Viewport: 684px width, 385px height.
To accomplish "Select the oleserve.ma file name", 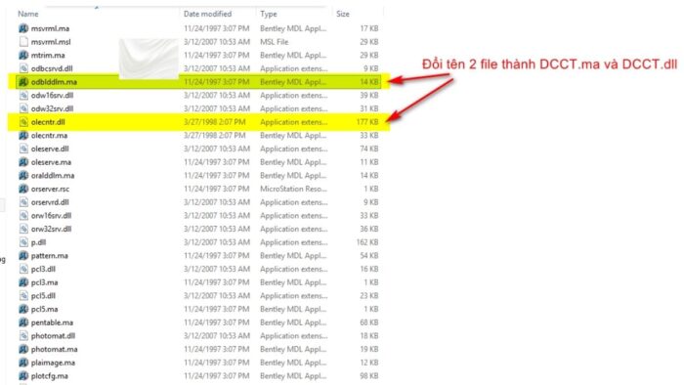I will pyautogui.click(x=51, y=162).
